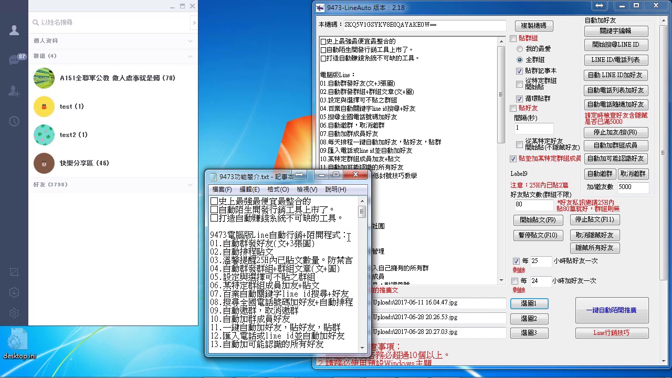Click 自動加群組成員 button
The height and width of the screenshot is (378, 672).
click(616, 145)
